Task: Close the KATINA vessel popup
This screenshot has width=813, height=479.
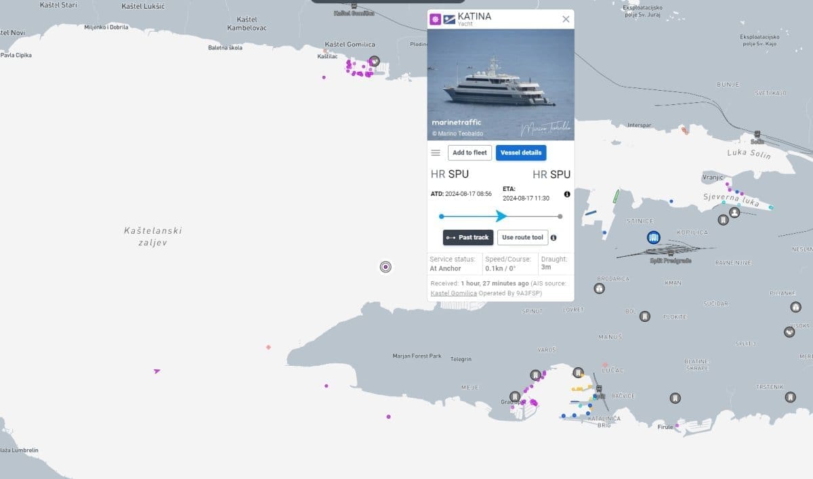Action: [x=566, y=19]
